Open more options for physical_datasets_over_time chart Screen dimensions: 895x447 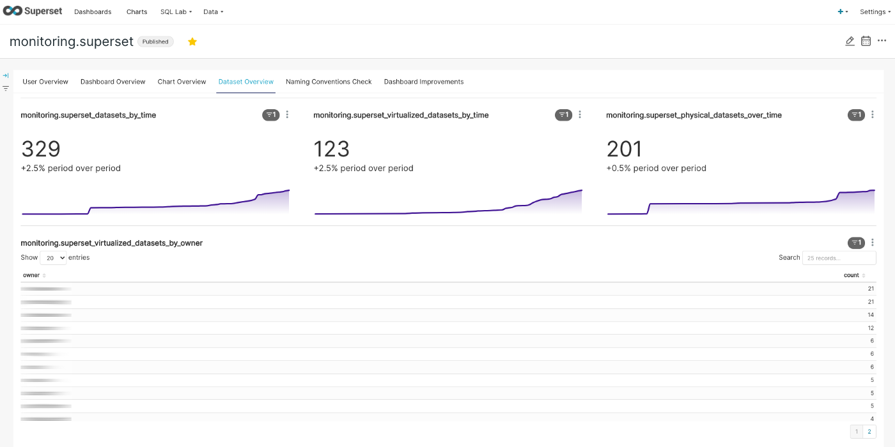(873, 115)
